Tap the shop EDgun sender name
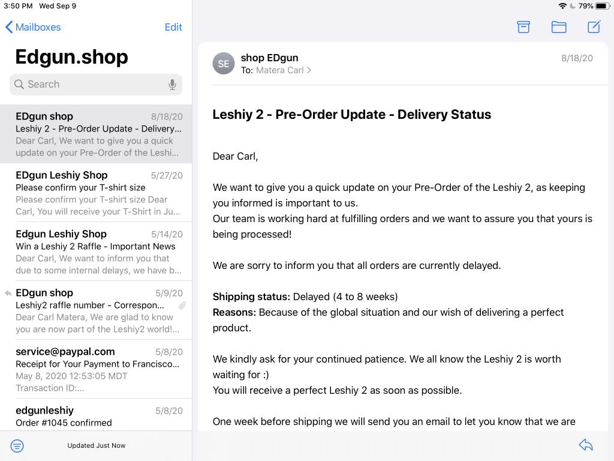 pos(269,58)
